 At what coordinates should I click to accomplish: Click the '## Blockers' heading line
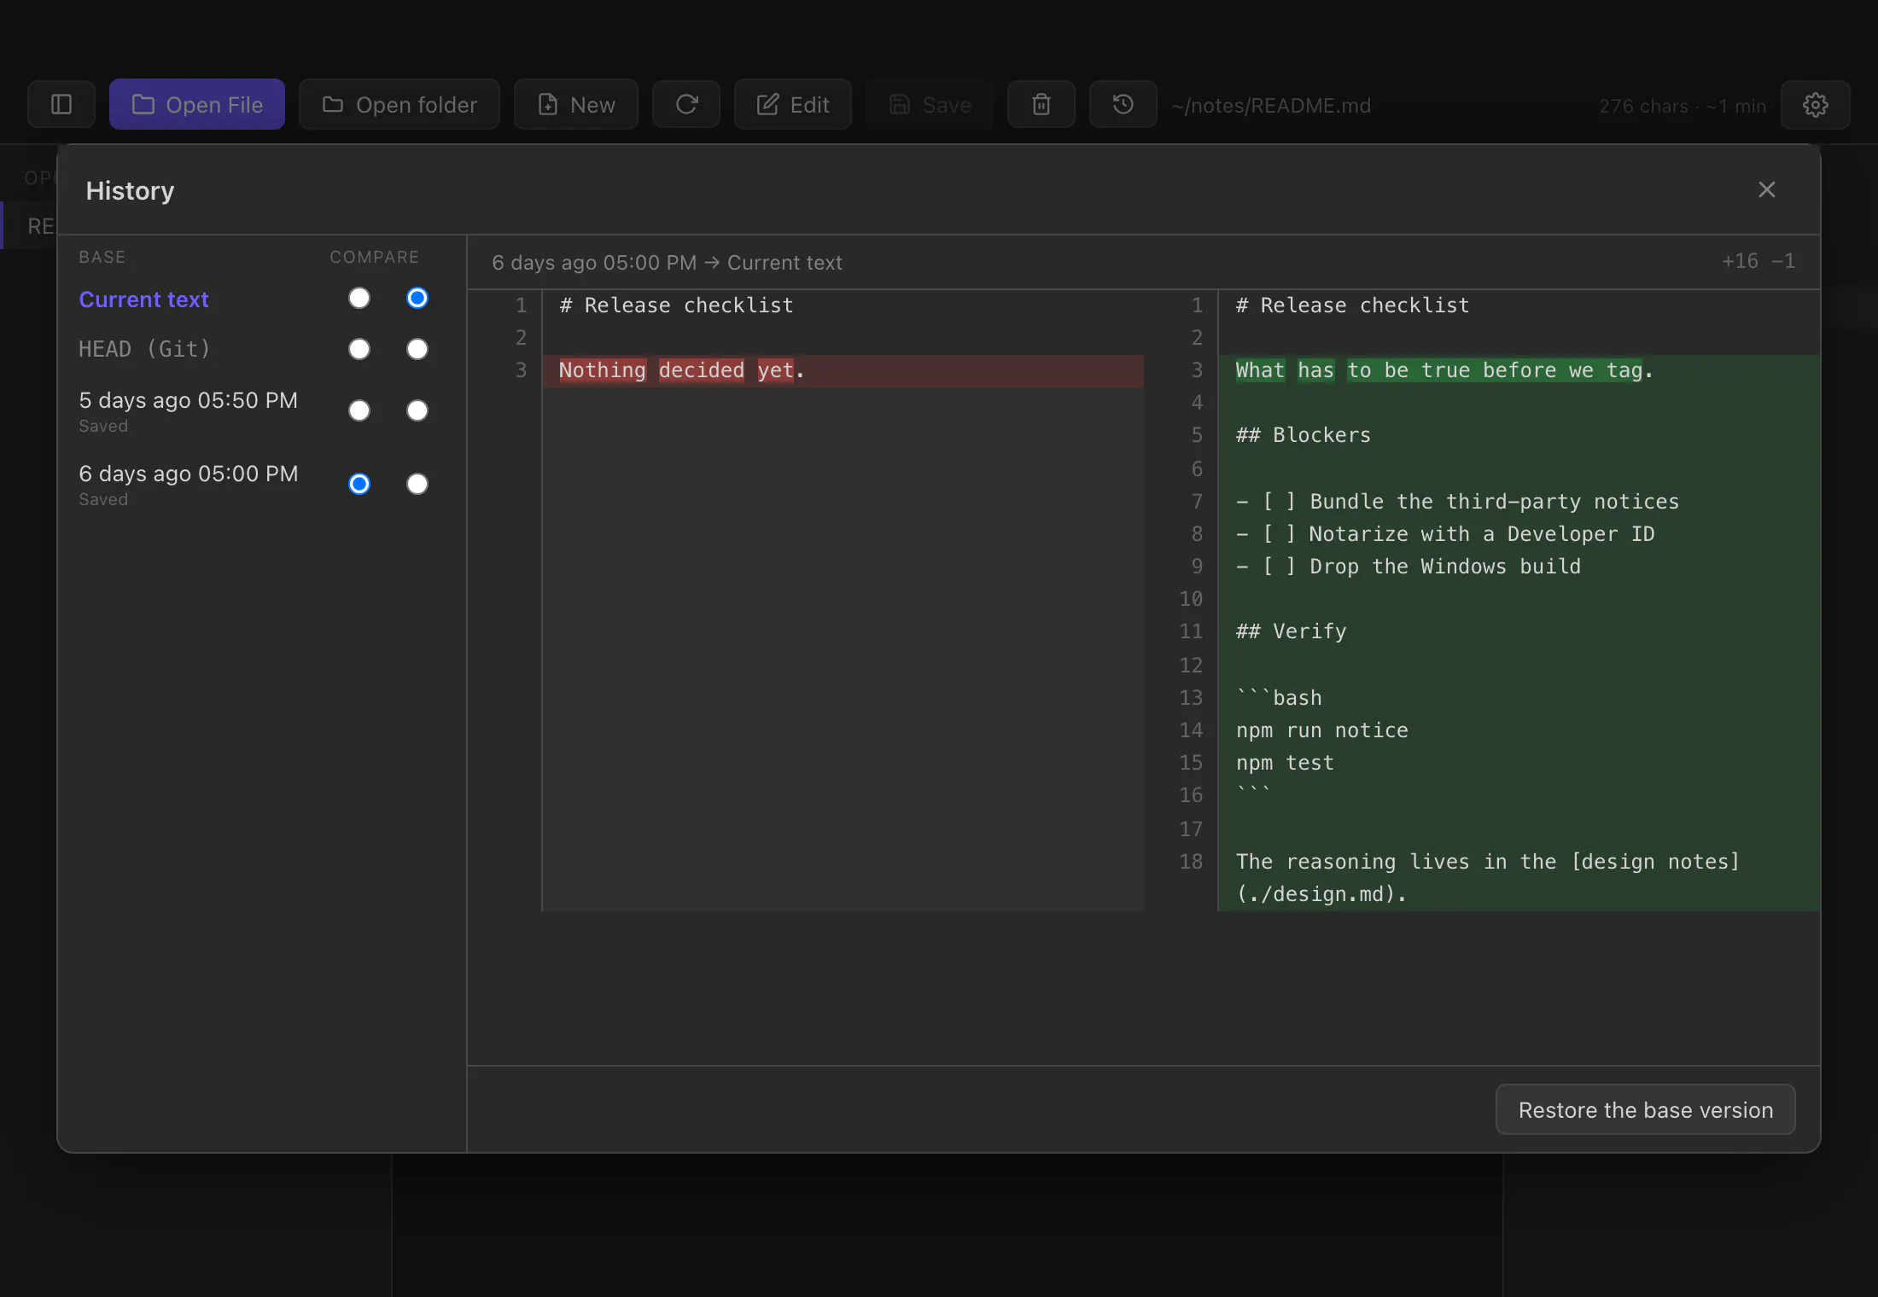[x=1519, y=435]
